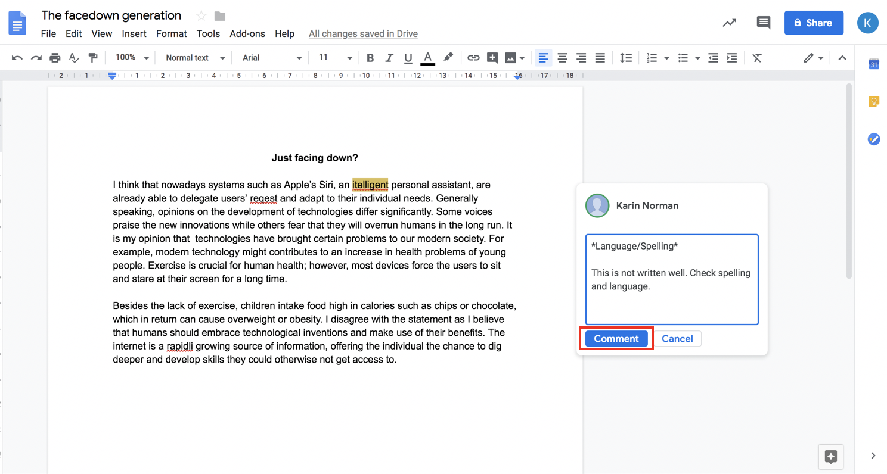Cancel the comment draft

677,339
